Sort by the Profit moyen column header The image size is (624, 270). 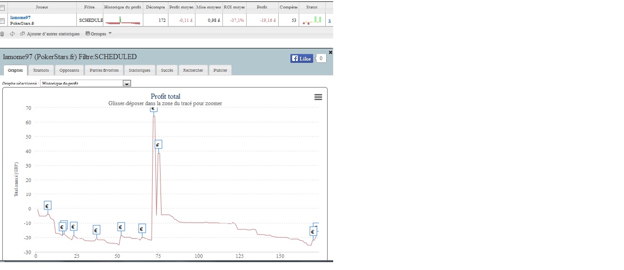coord(181,7)
